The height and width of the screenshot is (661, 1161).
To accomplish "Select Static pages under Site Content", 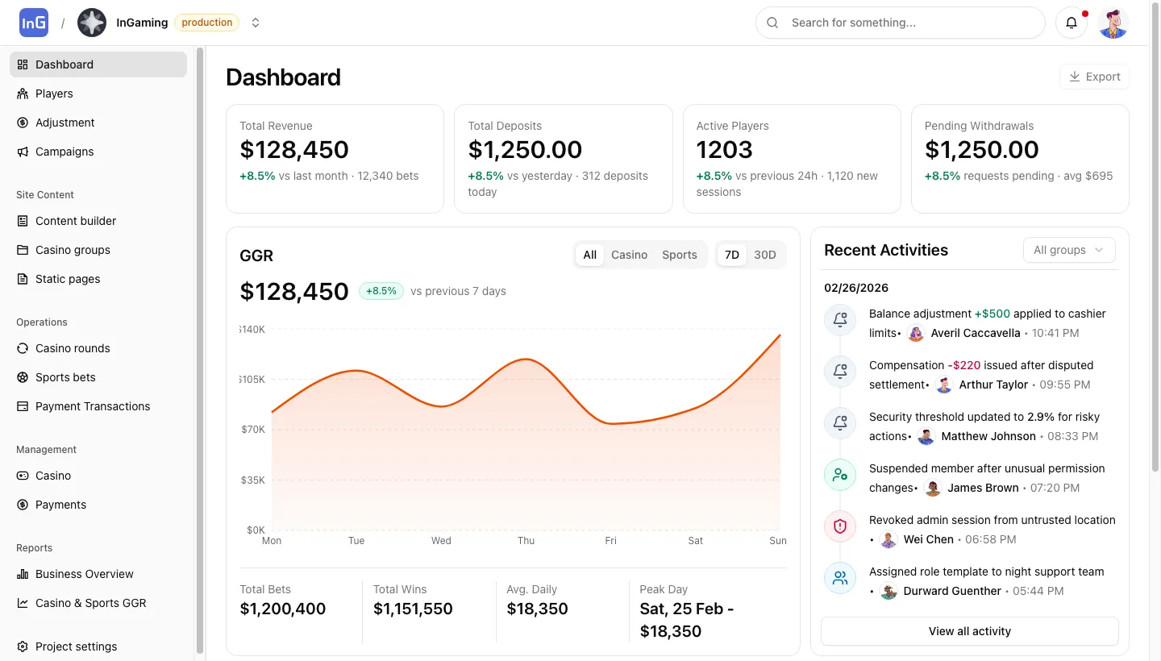I will coord(68,279).
